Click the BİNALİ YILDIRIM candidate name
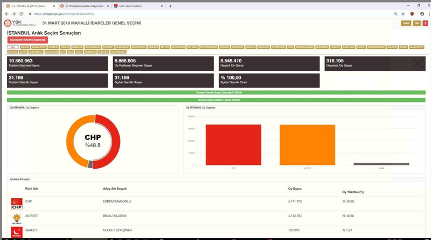Image resolution: width=431 pixels, height=240 pixels. (x=115, y=216)
